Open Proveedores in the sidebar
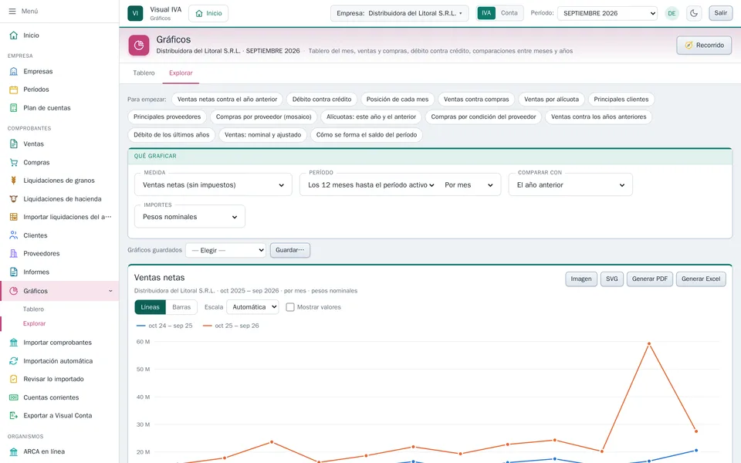This screenshot has height=463, width=741. (59, 254)
